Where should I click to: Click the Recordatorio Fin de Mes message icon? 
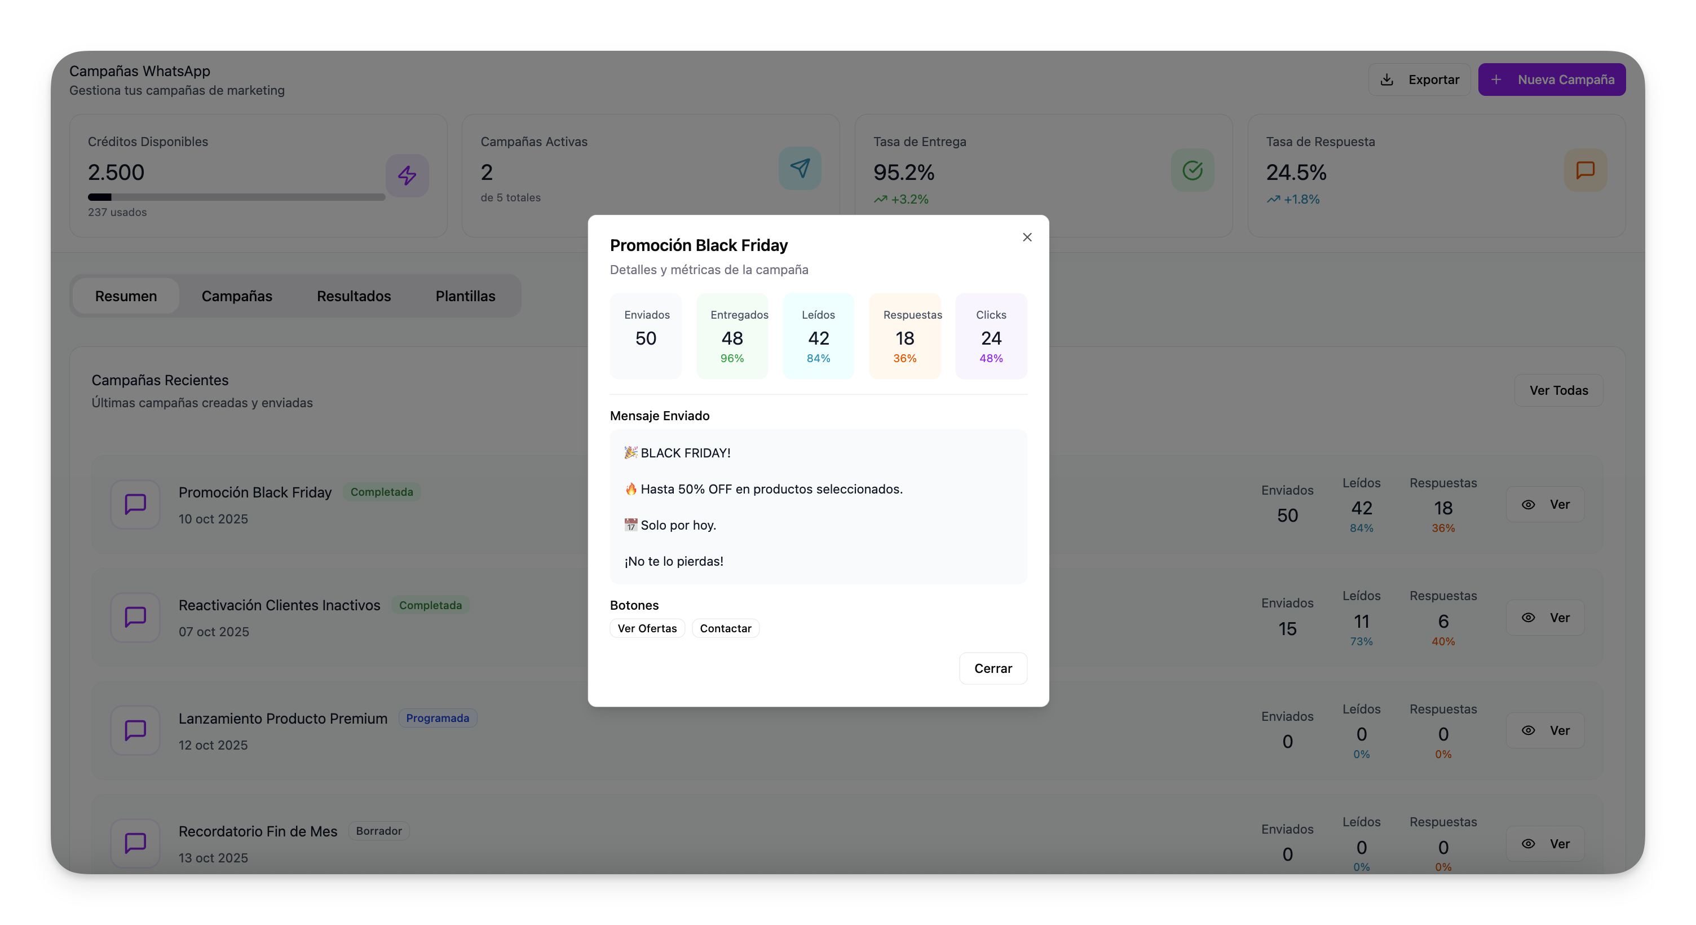pos(136,843)
